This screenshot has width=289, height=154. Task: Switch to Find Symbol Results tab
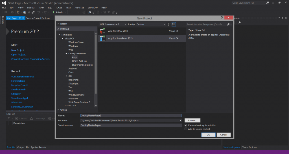pyautogui.click(x=36, y=147)
